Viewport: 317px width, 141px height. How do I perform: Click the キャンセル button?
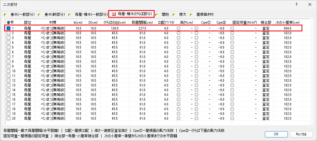tap(301, 134)
